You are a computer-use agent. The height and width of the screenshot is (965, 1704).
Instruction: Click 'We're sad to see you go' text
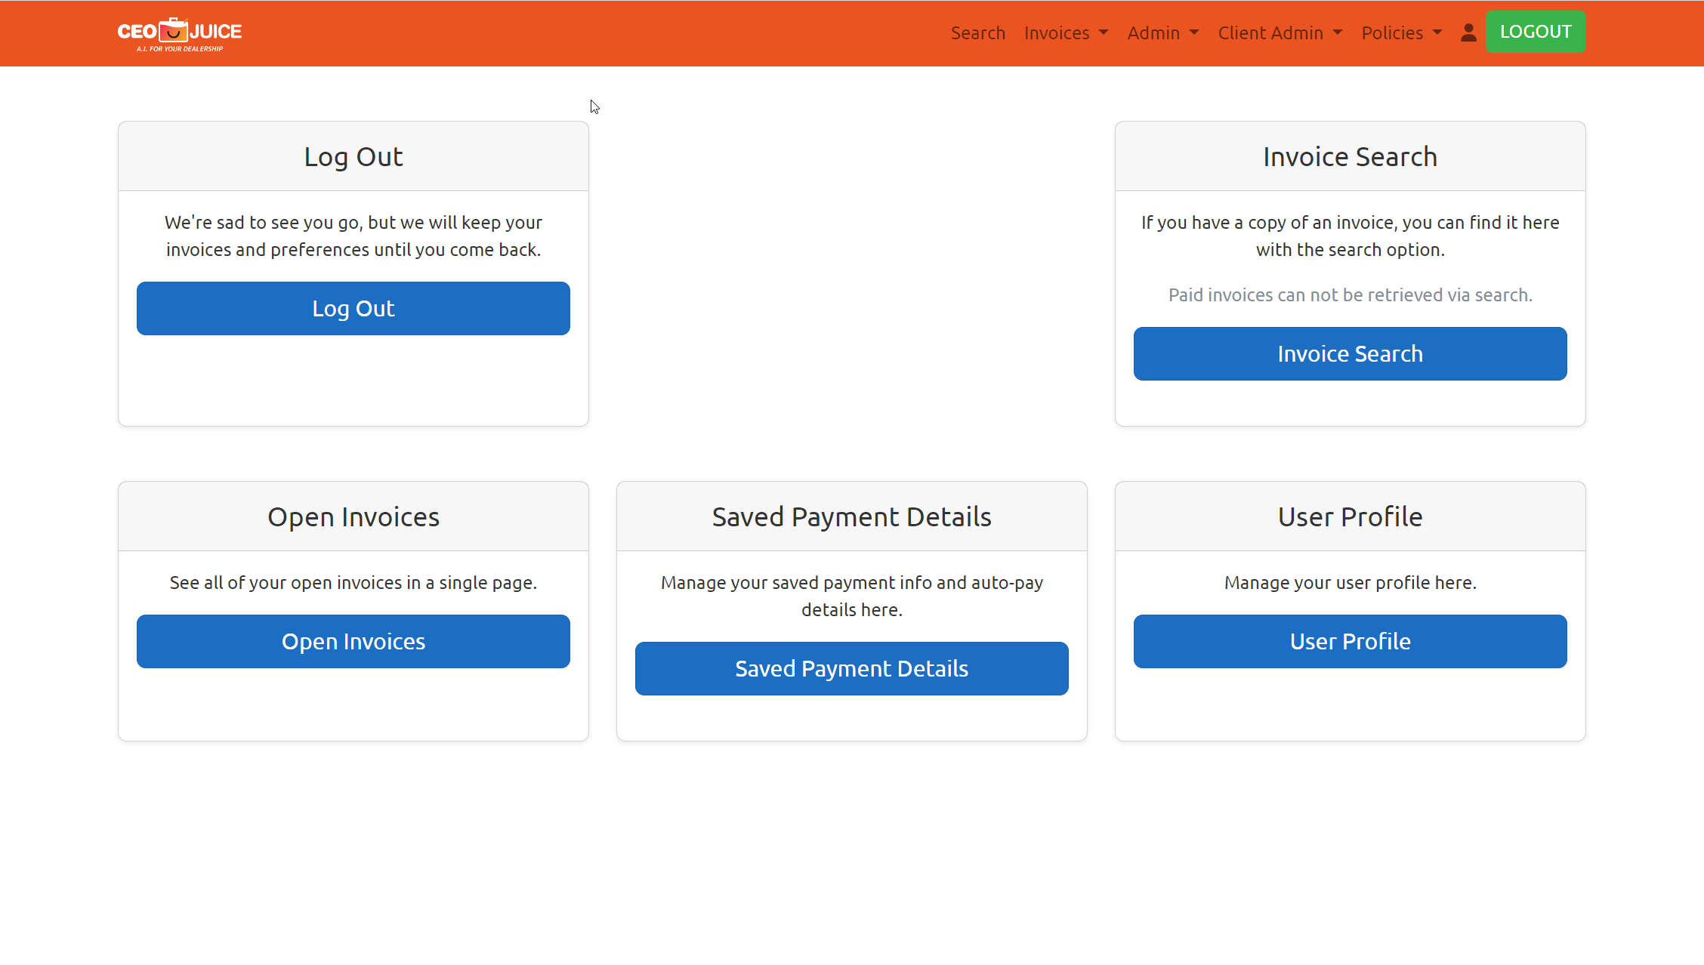coord(353,236)
